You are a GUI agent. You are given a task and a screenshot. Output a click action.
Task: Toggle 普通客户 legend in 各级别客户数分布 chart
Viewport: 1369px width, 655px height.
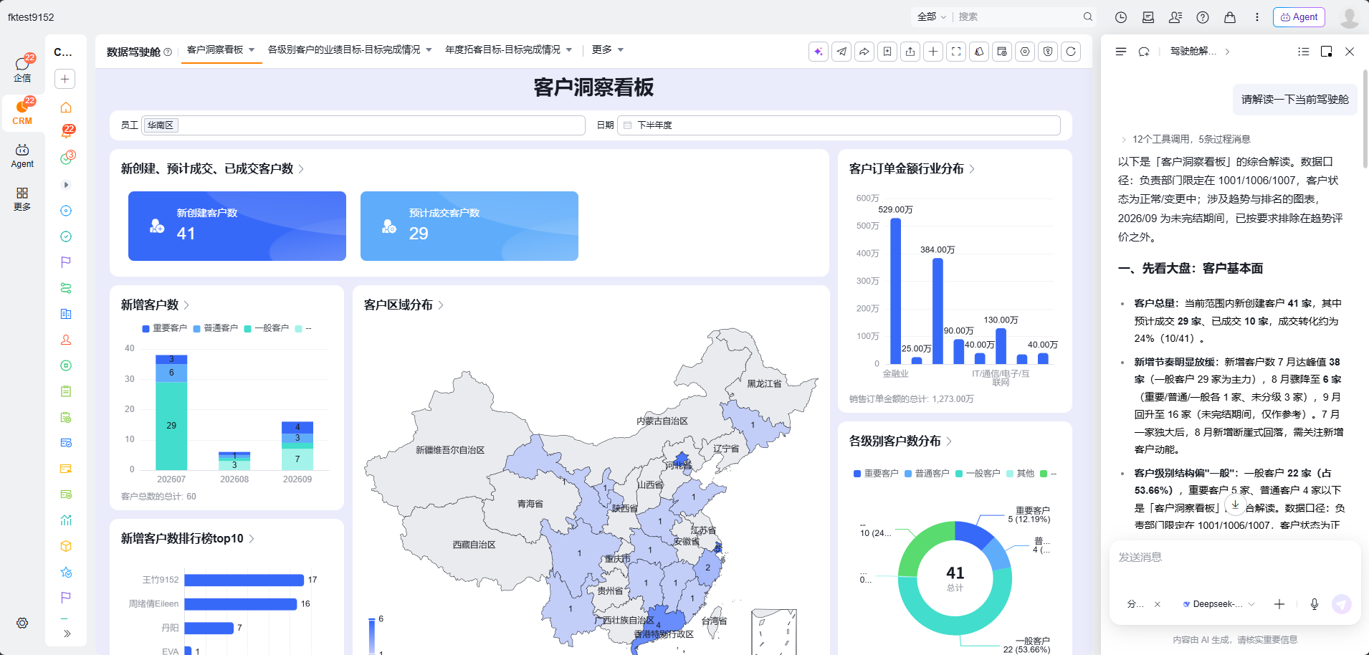coord(927,474)
